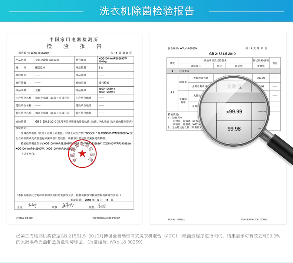
Task: Select the 签发日期 2018 年 6 月 11 日 line
Action: pyautogui.click(x=92, y=200)
